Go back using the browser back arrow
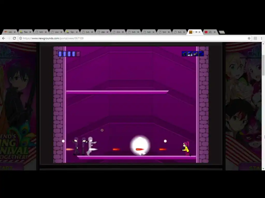This screenshot has width=265, height=198. (x=4, y=38)
